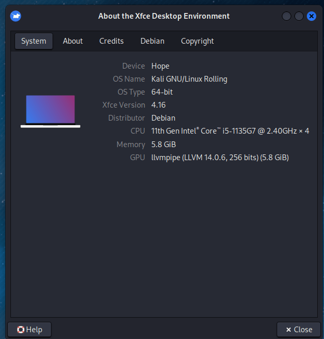This screenshot has height=339, width=324.
Task: Click the Device label
Action: [x=134, y=66]
